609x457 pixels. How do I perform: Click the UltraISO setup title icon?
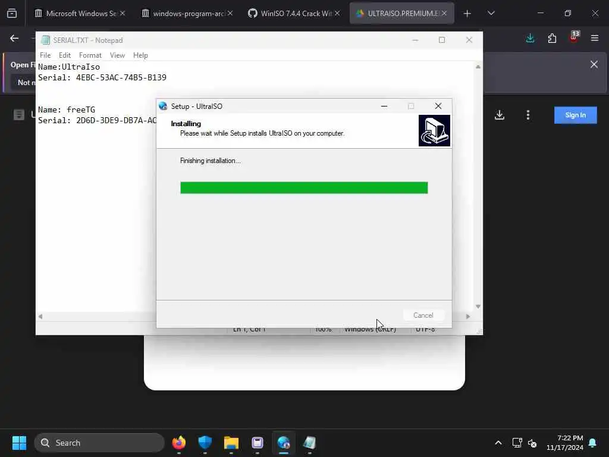click(x=163, y=106)
